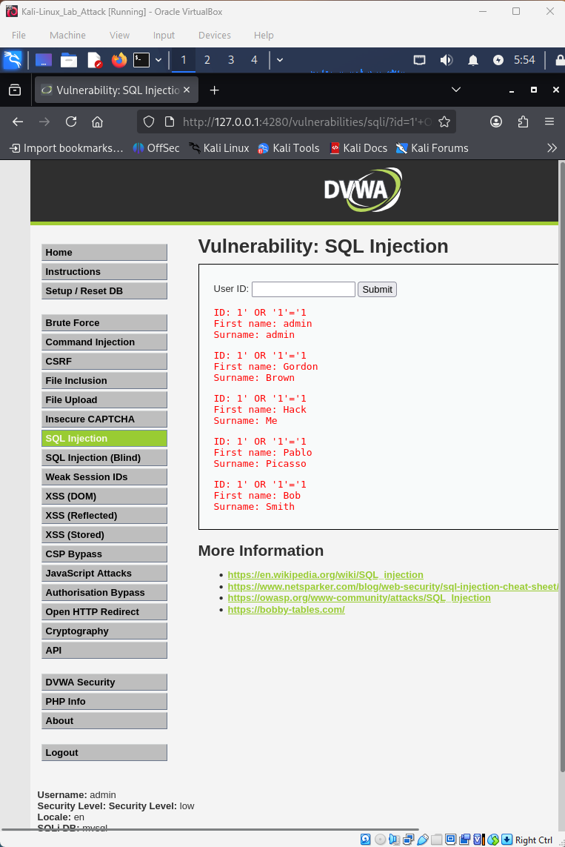Click the VirtualBox display status icon
The image size is (565, 847).
[x=450, y=839]
